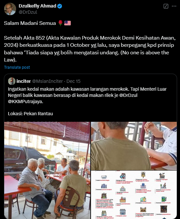Click the Lokasi: Pekan Rantau line
Image resolution: width=180 pixels, height=219 pixels.
pyautogui.click(x=30, y=114)
